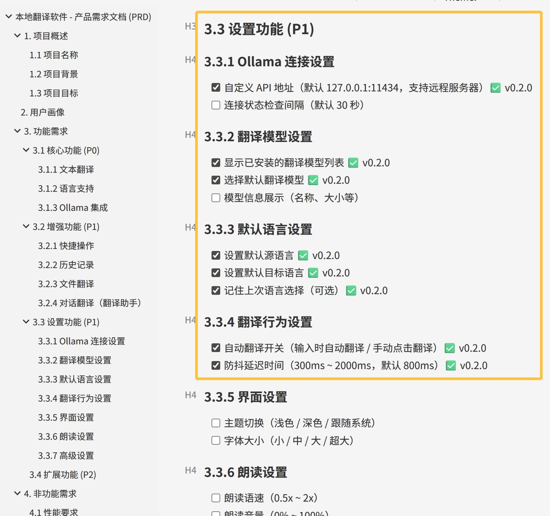Click the 3.3.4 翻译行为设置 heading text

point(258,322)
